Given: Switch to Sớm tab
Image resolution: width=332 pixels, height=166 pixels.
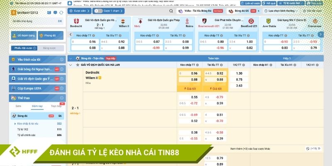Looking at the screenshot, I should [x=18, y=106].
